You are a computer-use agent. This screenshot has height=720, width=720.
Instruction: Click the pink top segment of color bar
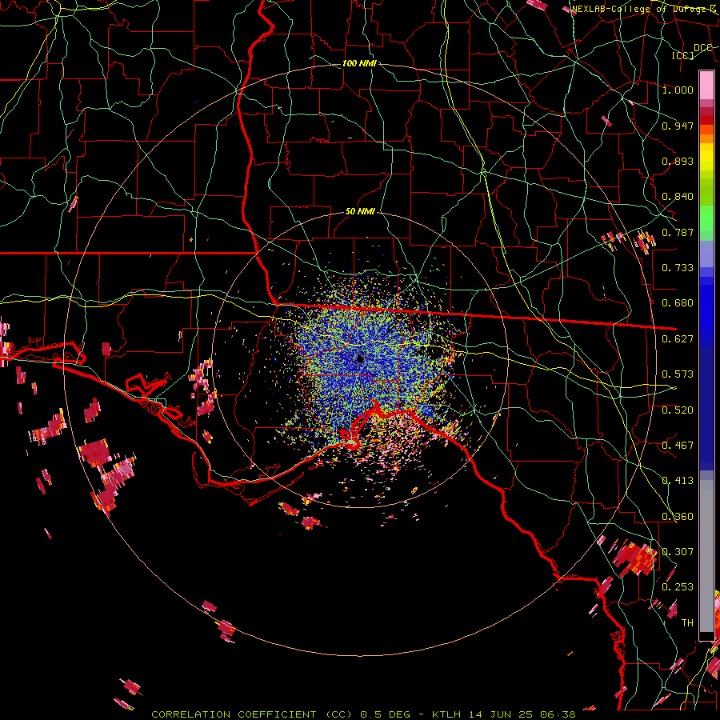706,85
